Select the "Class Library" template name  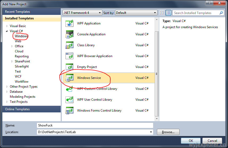click(86, 45)
